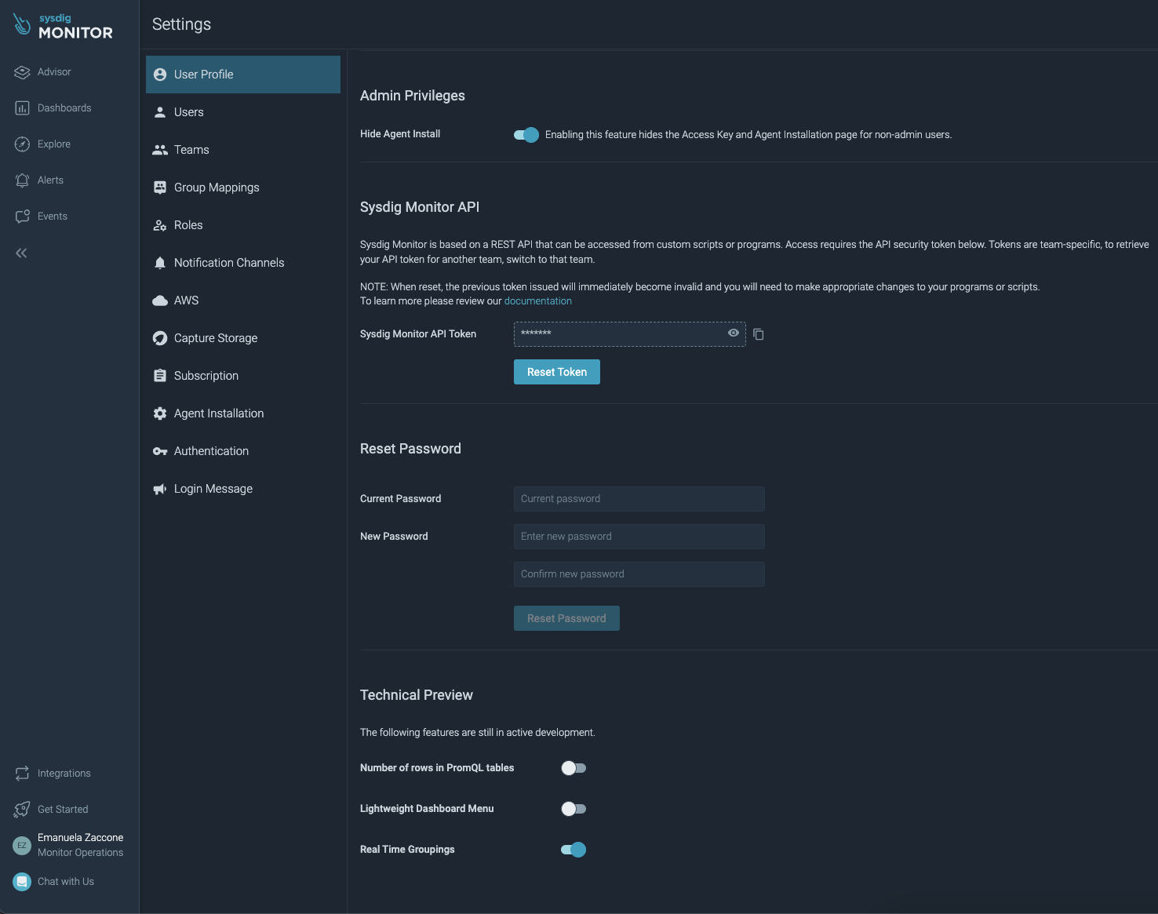Reveal the API token with eye icon
This screenshot has height=914, width=1158.
click(734, 333)
